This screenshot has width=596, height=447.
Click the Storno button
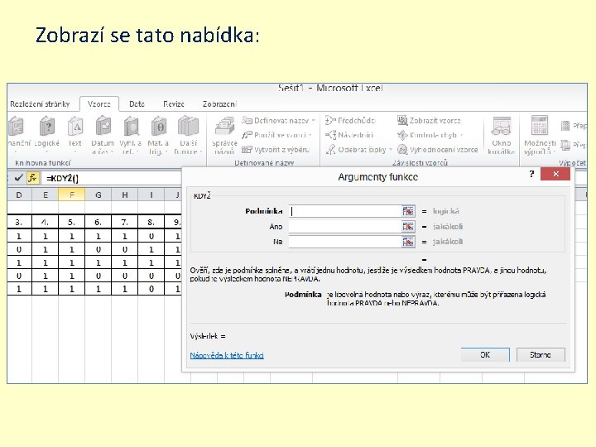(540, 354)
